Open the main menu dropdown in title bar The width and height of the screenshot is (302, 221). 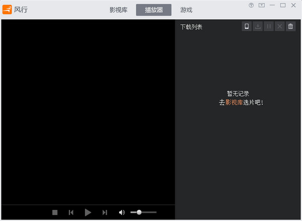point(262,5)
